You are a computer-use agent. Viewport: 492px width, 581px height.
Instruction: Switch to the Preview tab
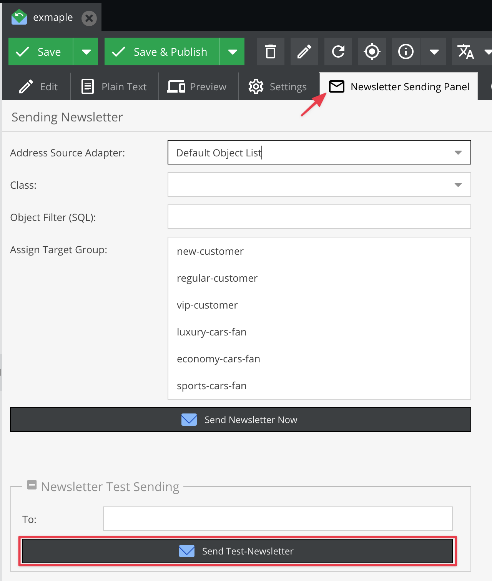pos(197,87)
